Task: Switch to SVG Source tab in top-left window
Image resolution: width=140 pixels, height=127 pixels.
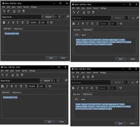Action: pos(18,29)
